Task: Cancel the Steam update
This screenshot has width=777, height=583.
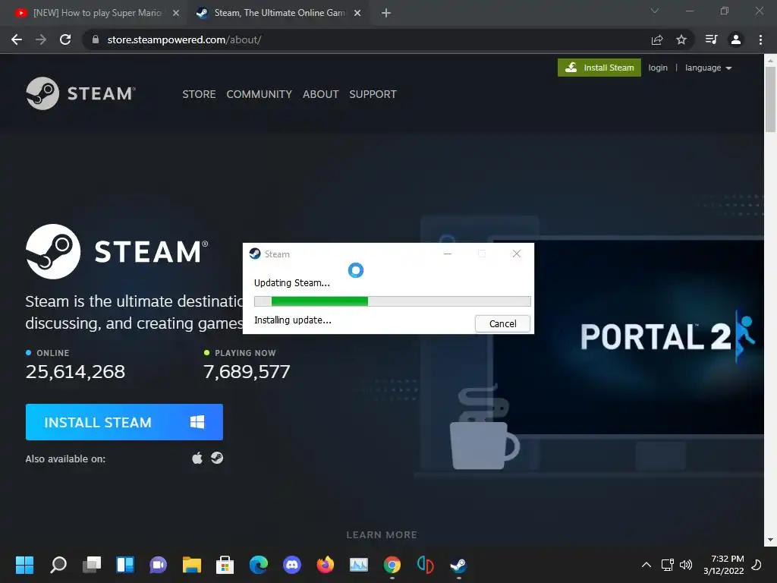Action: point(502,323)
